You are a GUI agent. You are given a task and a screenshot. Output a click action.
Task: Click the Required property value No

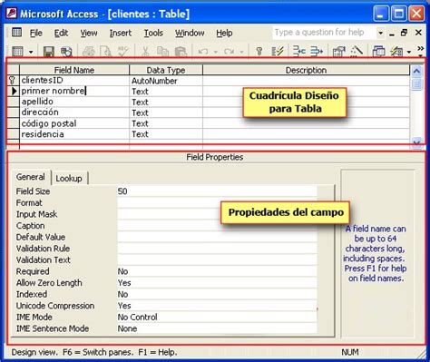coord(217,271)
